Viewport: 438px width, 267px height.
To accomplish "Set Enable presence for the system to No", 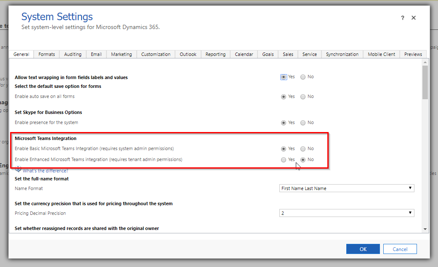I will [303, 123].
